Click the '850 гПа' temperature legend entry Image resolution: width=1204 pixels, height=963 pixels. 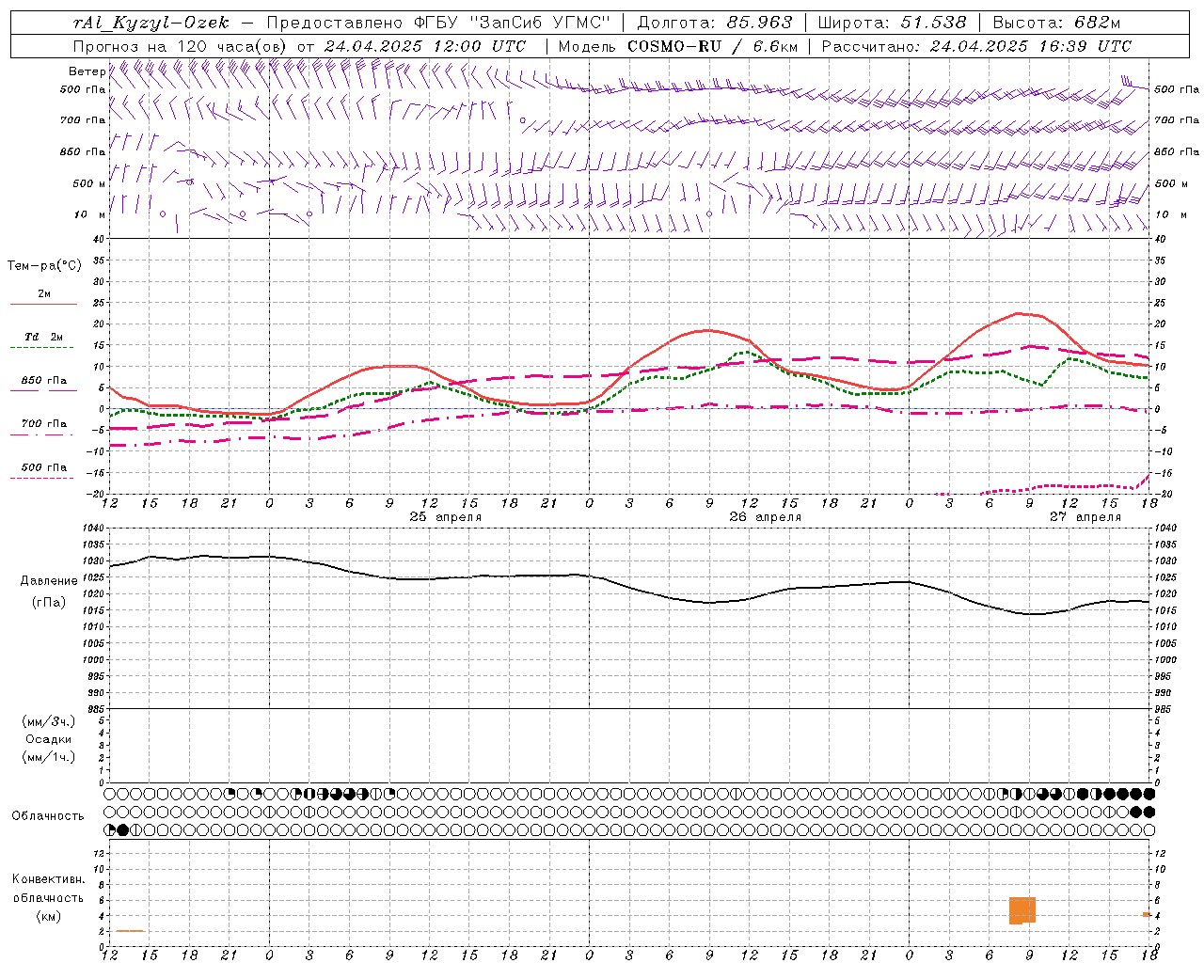pyautogui.click(x=43, y=381)
